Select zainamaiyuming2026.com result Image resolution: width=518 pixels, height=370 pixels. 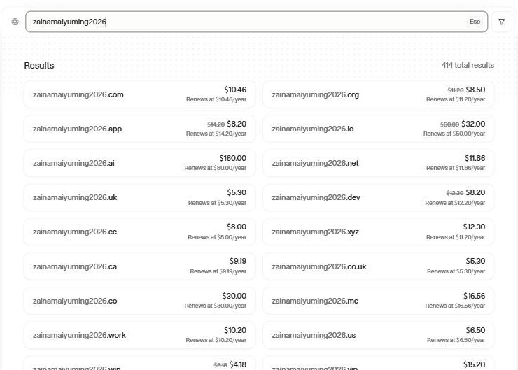[x=139, y=94]
